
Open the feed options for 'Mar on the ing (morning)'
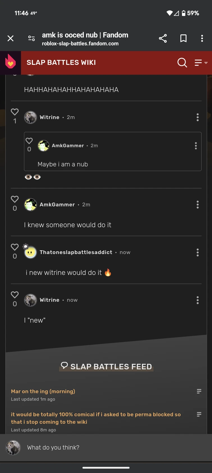click(199, 391)
